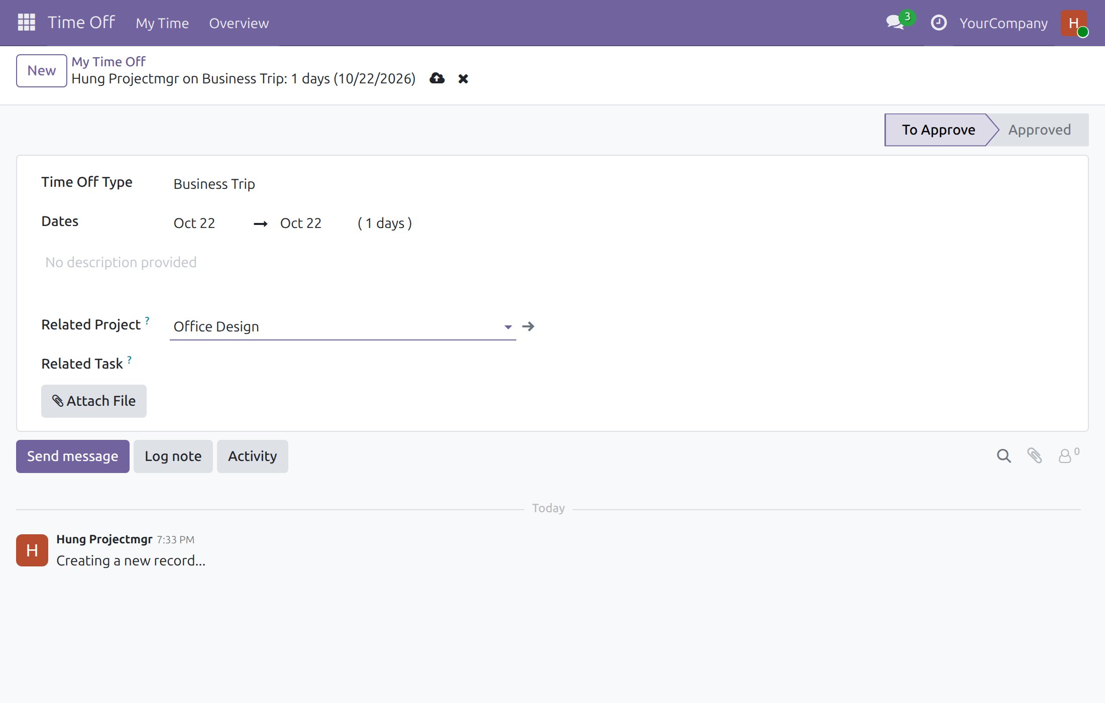Select the Approved status stage
Screen dimensions: 1105x703
click(x=1040, y=130)
